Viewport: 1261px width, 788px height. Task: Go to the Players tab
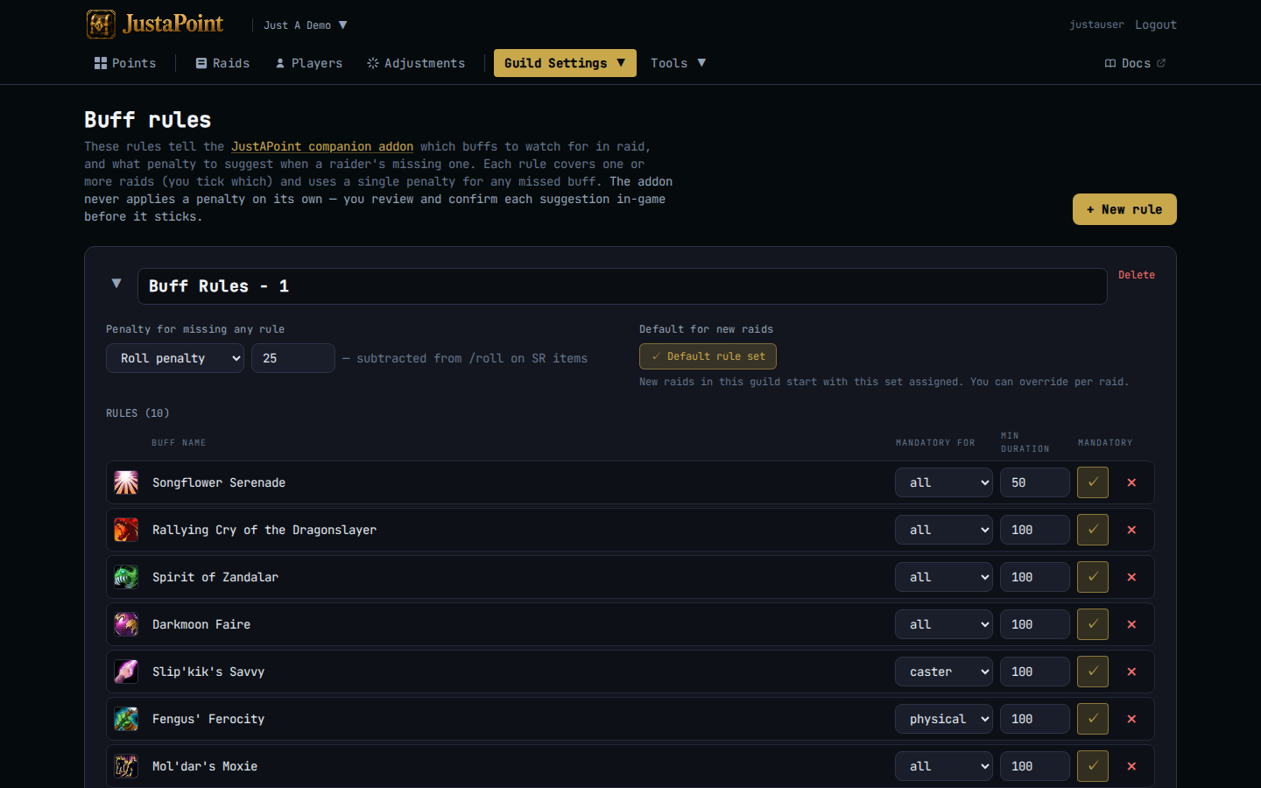coord(309,63)
